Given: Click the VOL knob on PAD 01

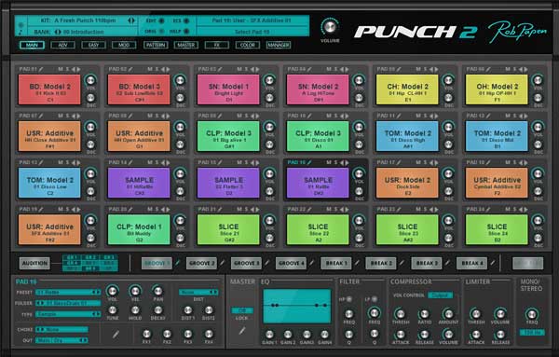Looking at the screenshot, I should [x=90, y=80].
